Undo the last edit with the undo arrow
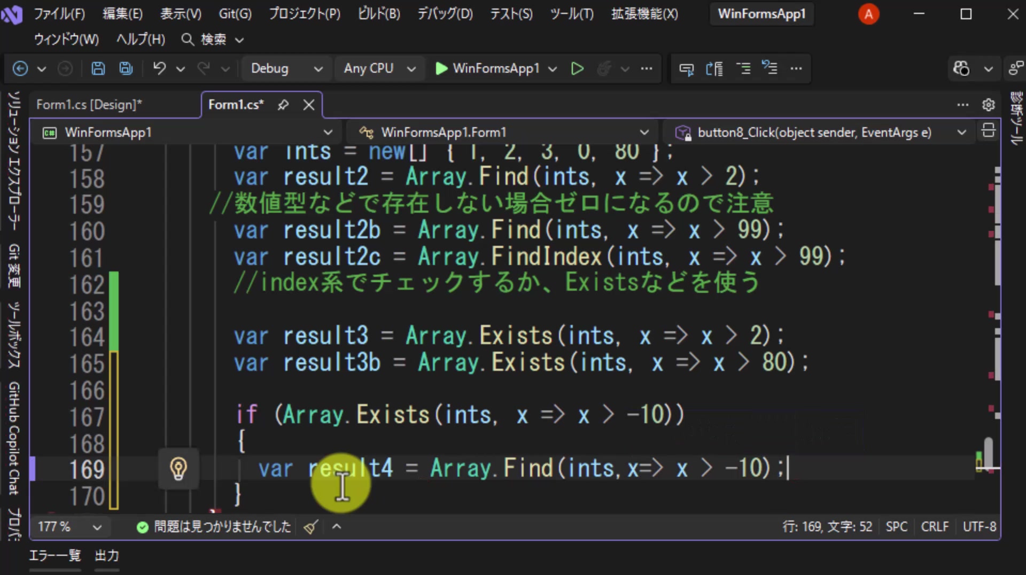The image size is (1026, 575). 159,68
